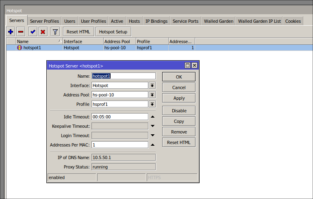
Task: Switch to the Server Profiles tab
Action: pos(44,21)
